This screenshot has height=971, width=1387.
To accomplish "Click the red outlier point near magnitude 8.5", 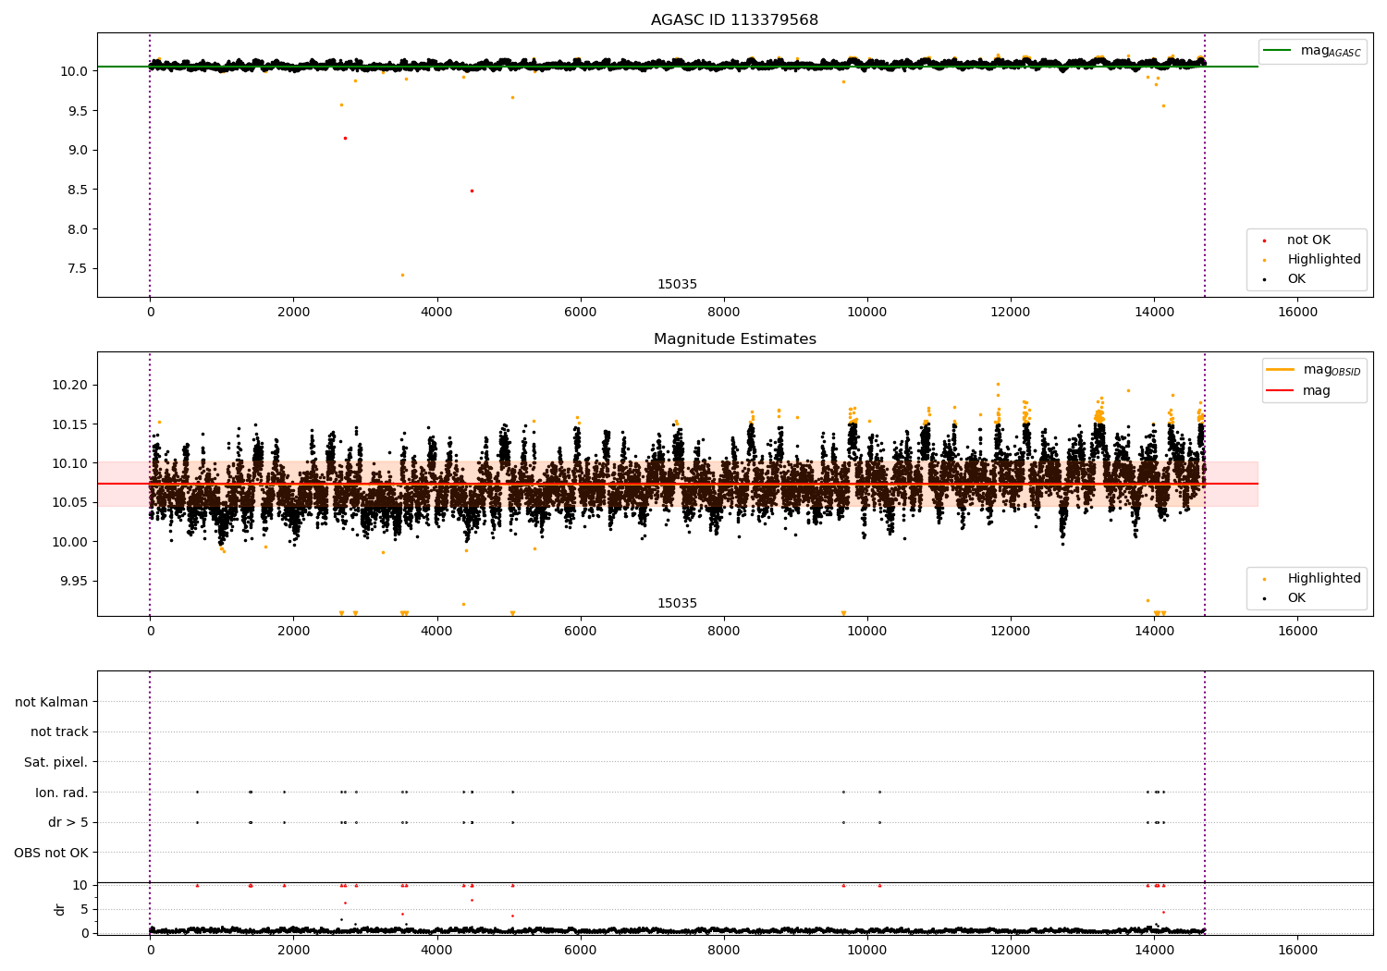I will coord(472,191).
